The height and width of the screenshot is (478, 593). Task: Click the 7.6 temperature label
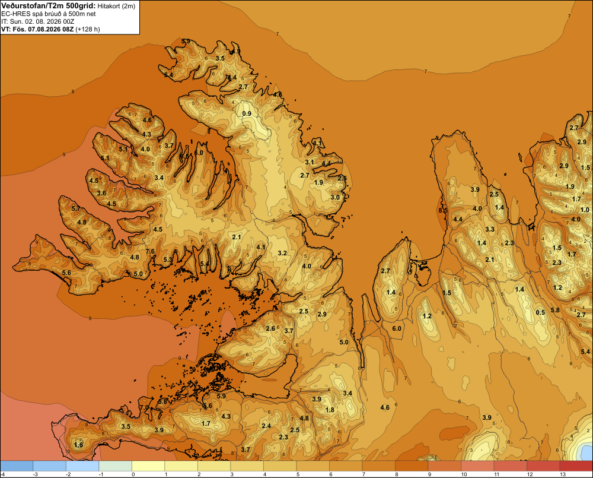[x=150, y=251]
